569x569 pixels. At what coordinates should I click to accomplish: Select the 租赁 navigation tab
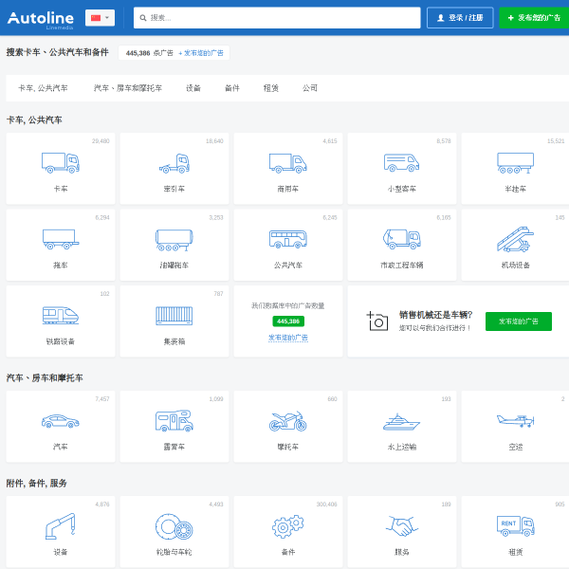pyautogui.click(x=271, y=88)
